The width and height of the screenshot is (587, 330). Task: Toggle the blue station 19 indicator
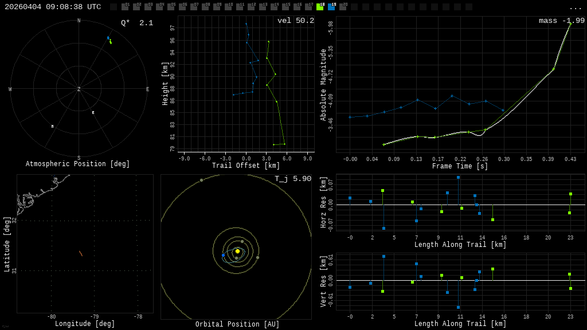331,7
